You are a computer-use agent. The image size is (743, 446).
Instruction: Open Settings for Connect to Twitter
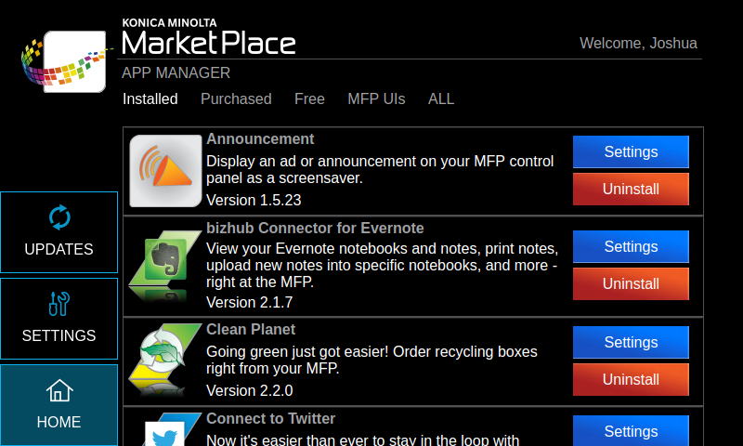[x=631, y=431]
